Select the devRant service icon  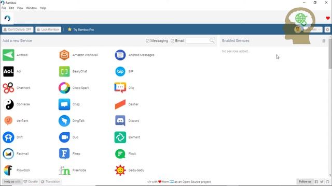click(x=8, y=120)
